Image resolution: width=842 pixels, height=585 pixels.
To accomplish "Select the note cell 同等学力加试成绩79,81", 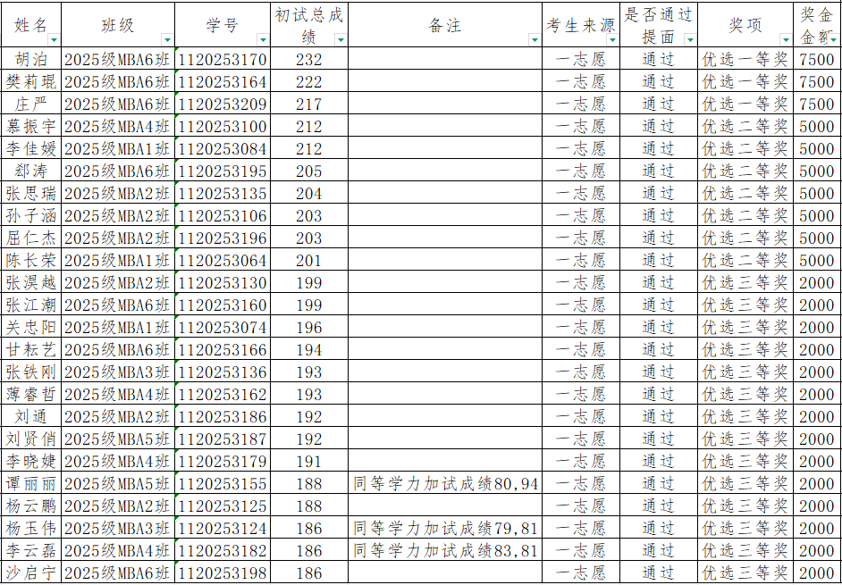I will [445, 529].
